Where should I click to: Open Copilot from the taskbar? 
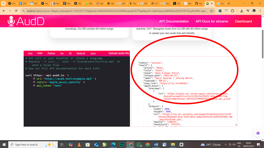point(70,144)
